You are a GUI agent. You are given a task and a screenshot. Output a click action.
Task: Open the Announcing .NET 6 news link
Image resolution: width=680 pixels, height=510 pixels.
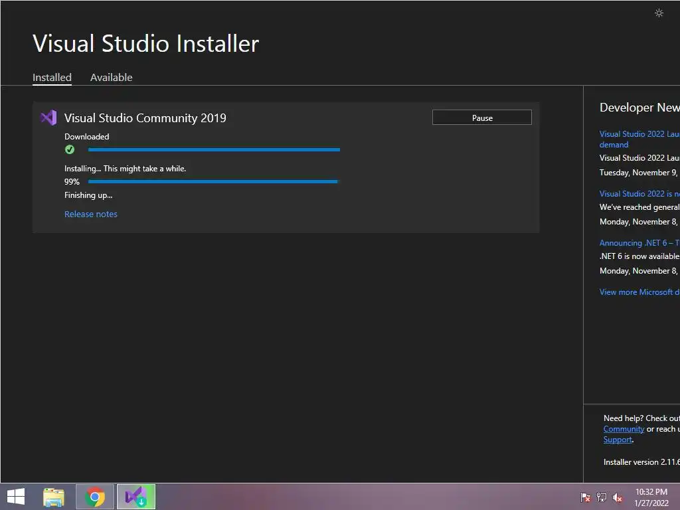(x=639, y=243)
